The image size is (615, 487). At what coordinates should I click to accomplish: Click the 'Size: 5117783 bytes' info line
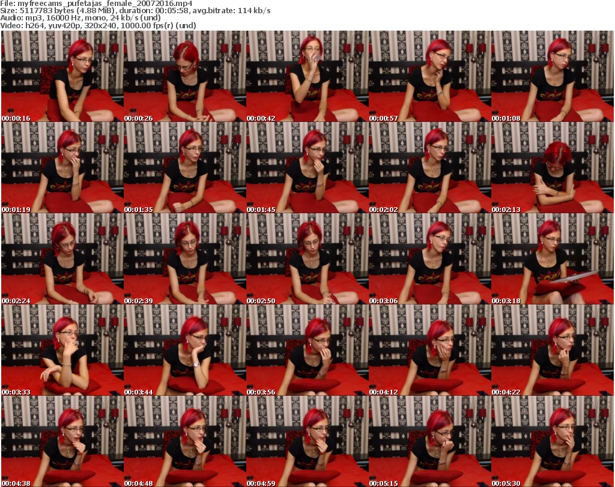click(135, 11)
